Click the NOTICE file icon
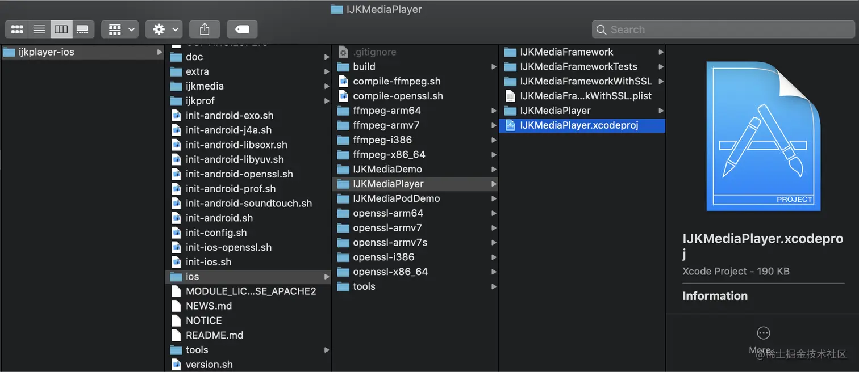The image size is (859, 372). click(176, 320)
